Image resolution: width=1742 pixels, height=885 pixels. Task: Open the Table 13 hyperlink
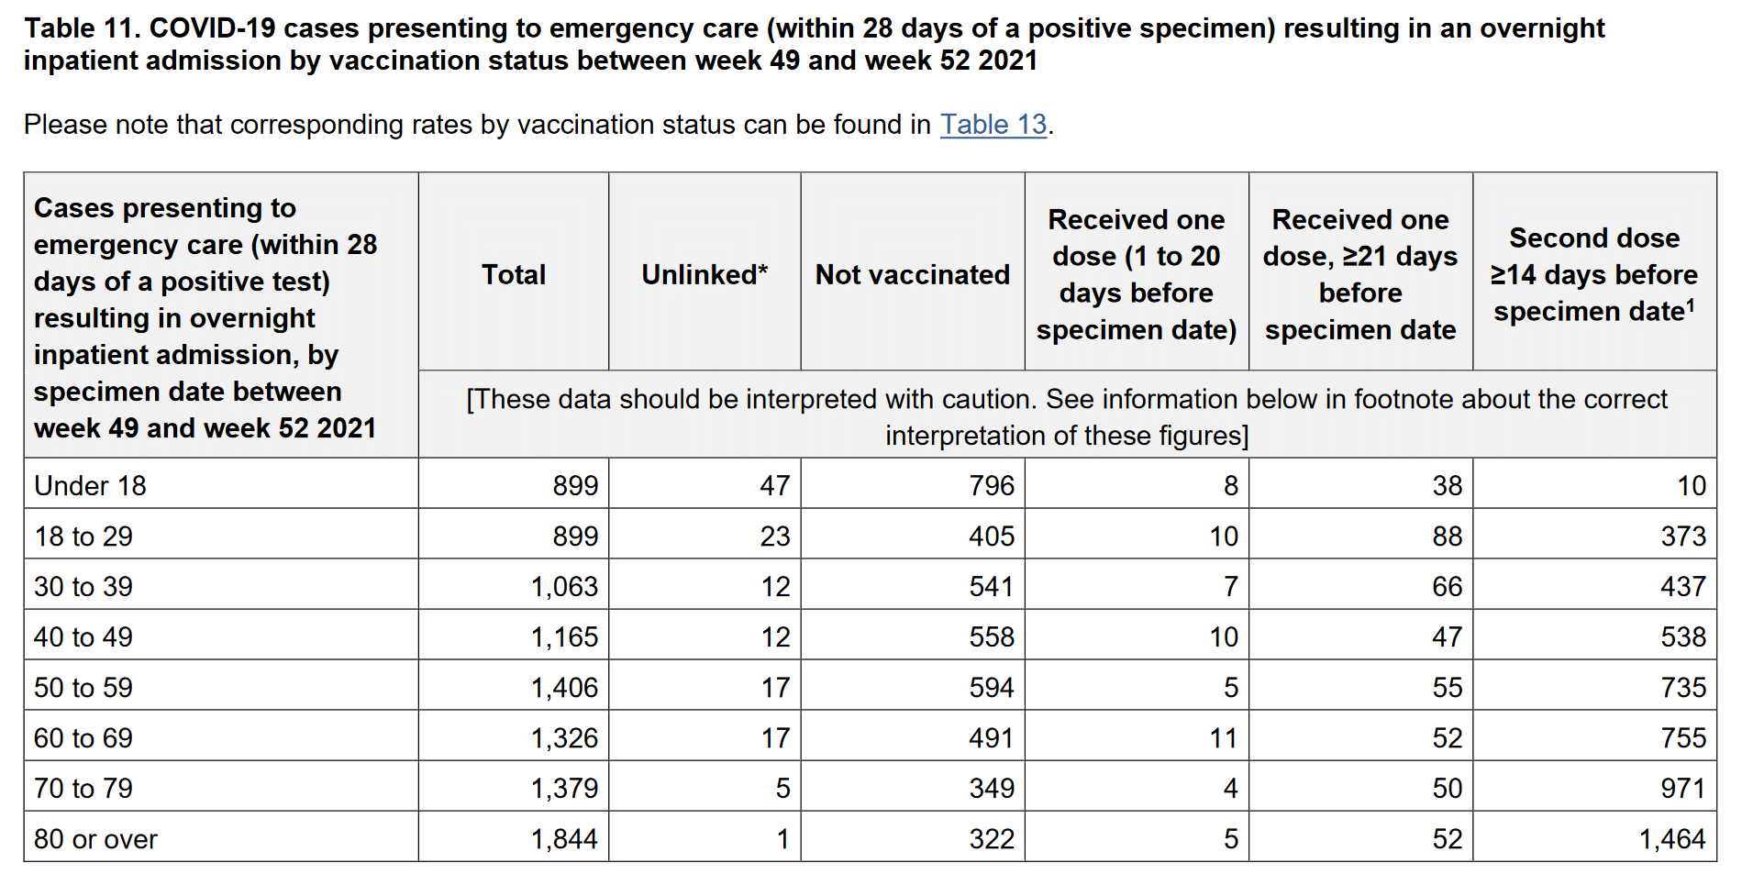[x=993, y=125]
